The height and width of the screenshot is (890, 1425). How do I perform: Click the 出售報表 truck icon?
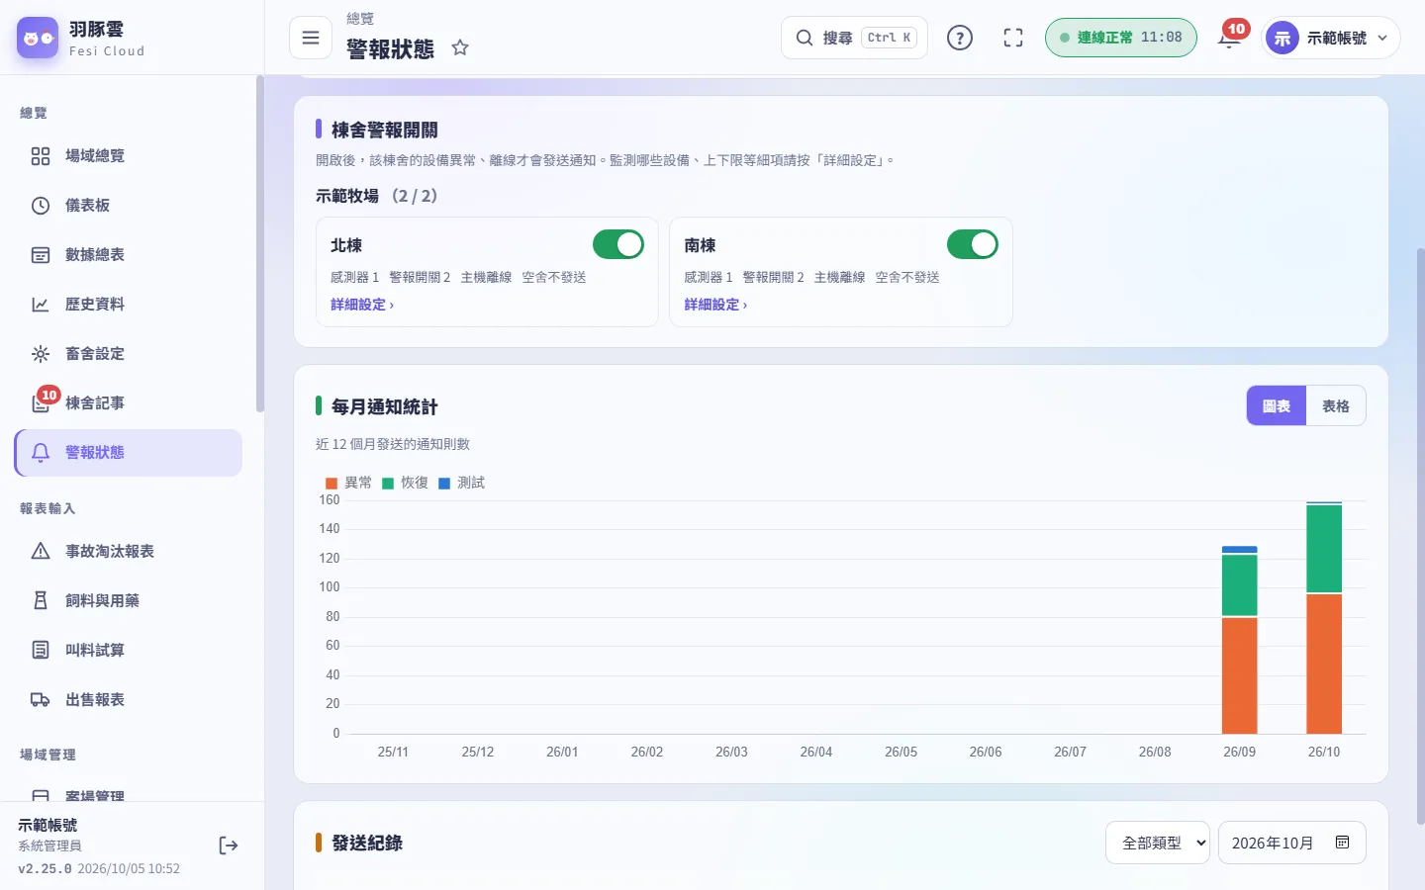click(x=41, y=700)
